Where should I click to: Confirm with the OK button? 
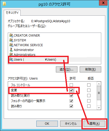[47, 124]
